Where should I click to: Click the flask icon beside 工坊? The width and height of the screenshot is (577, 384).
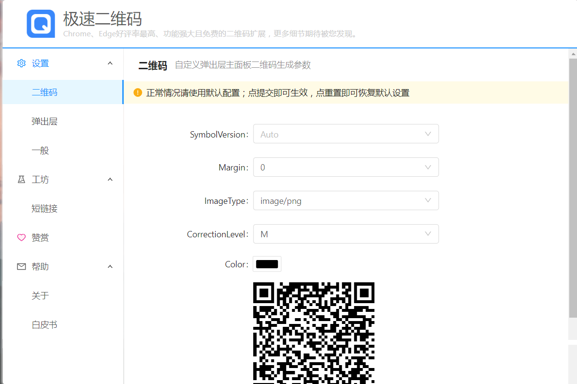[x=22, y=179]
